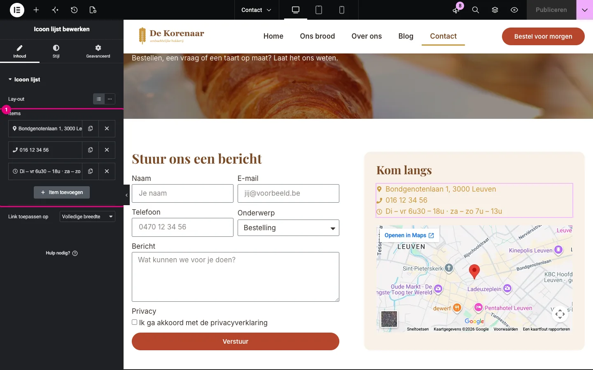The image size is (593, 370).
Task: Duplicate the opening hours list item
Action: pos(90,171)
